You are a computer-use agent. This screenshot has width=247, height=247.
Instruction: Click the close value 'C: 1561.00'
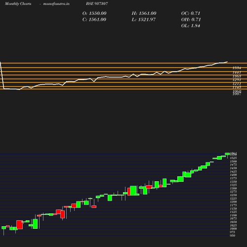click(x=94, y=20)
